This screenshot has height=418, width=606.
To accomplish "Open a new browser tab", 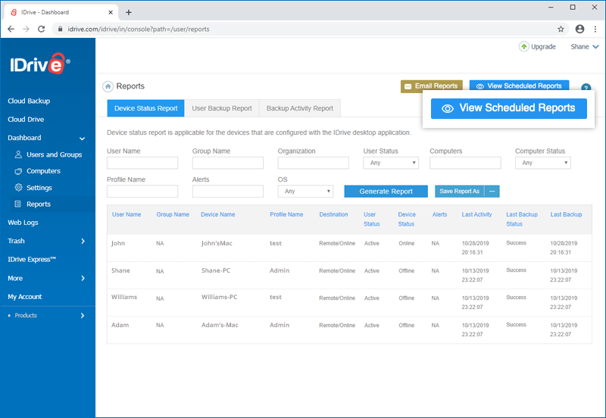I will point(129,12).
